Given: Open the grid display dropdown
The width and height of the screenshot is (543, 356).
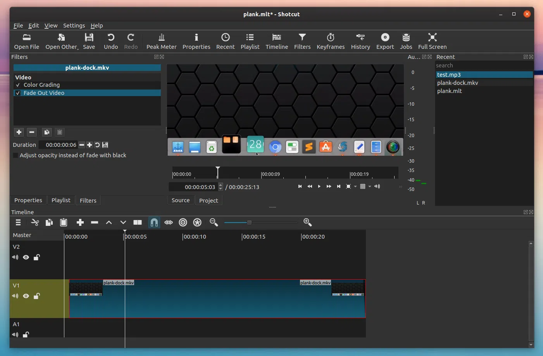Looking at the screenshot, I should pyautogui.click(x=370, y=187).
